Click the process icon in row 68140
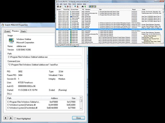 click(71, 12)
